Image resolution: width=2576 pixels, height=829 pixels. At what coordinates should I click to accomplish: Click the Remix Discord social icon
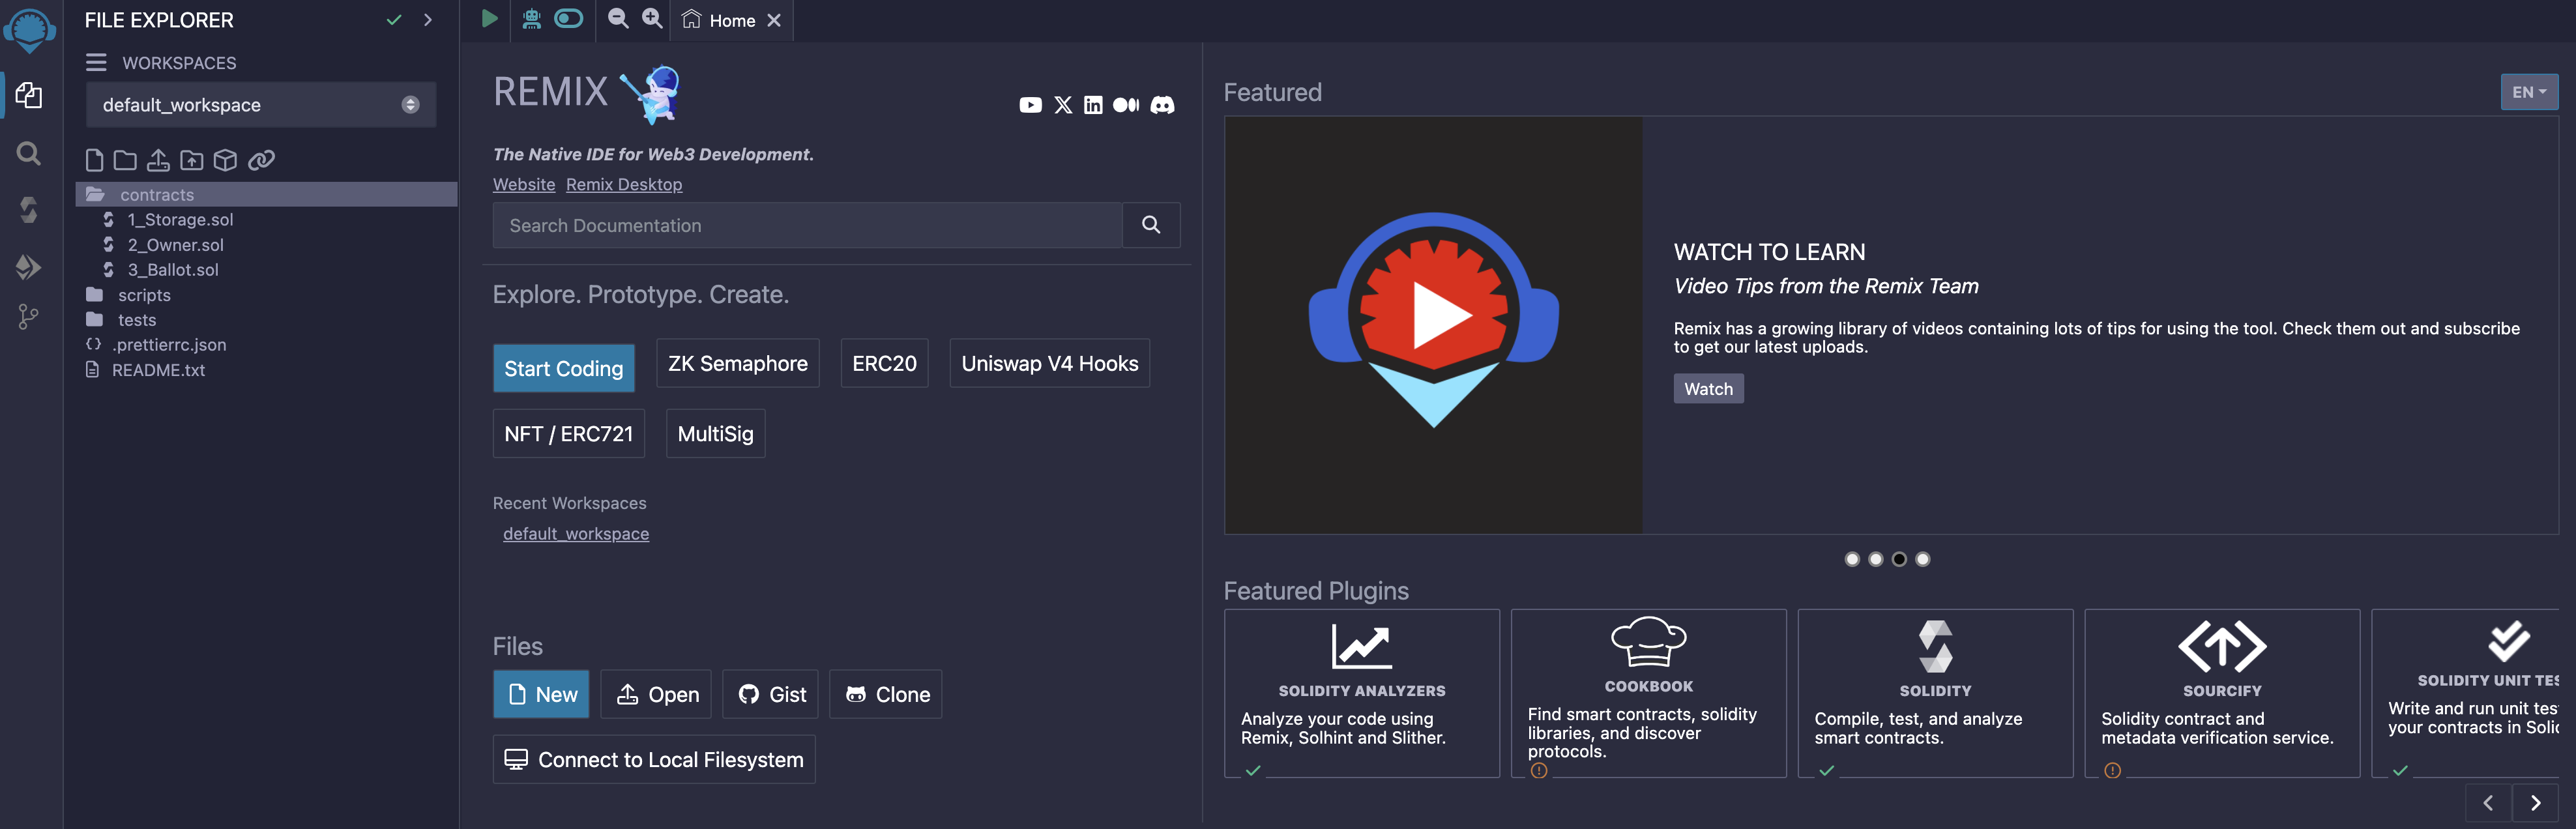pyautogui.click(x=1162, y=105)
